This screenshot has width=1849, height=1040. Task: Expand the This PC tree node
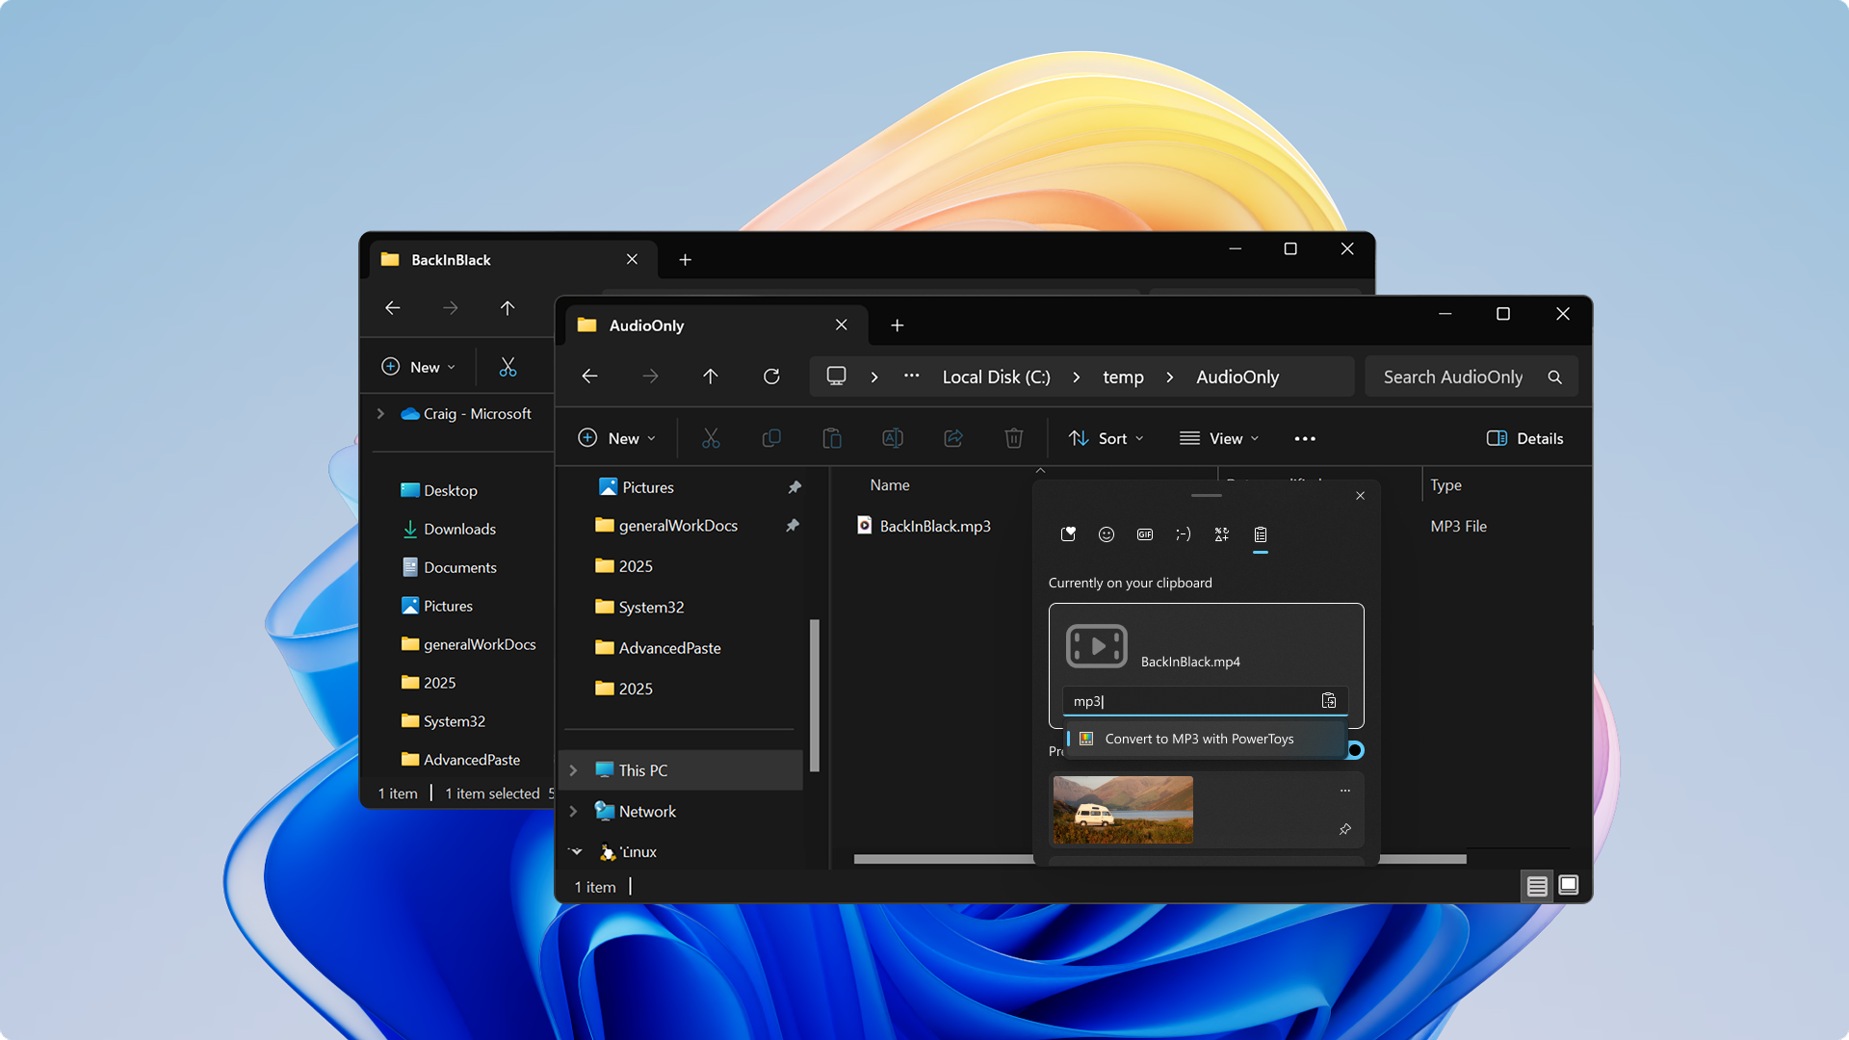[x=574, y=770]
